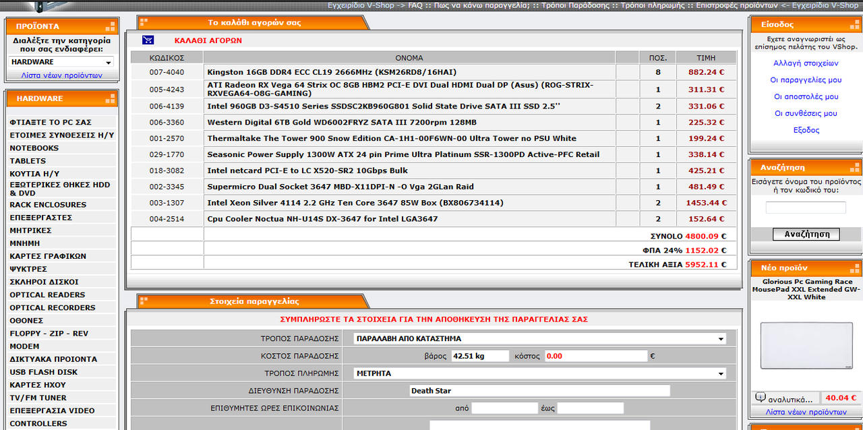Open the ΚΑΡΤΕΣ ΗΧΟΥ category

pyautogui.click(x=38, y=385)
